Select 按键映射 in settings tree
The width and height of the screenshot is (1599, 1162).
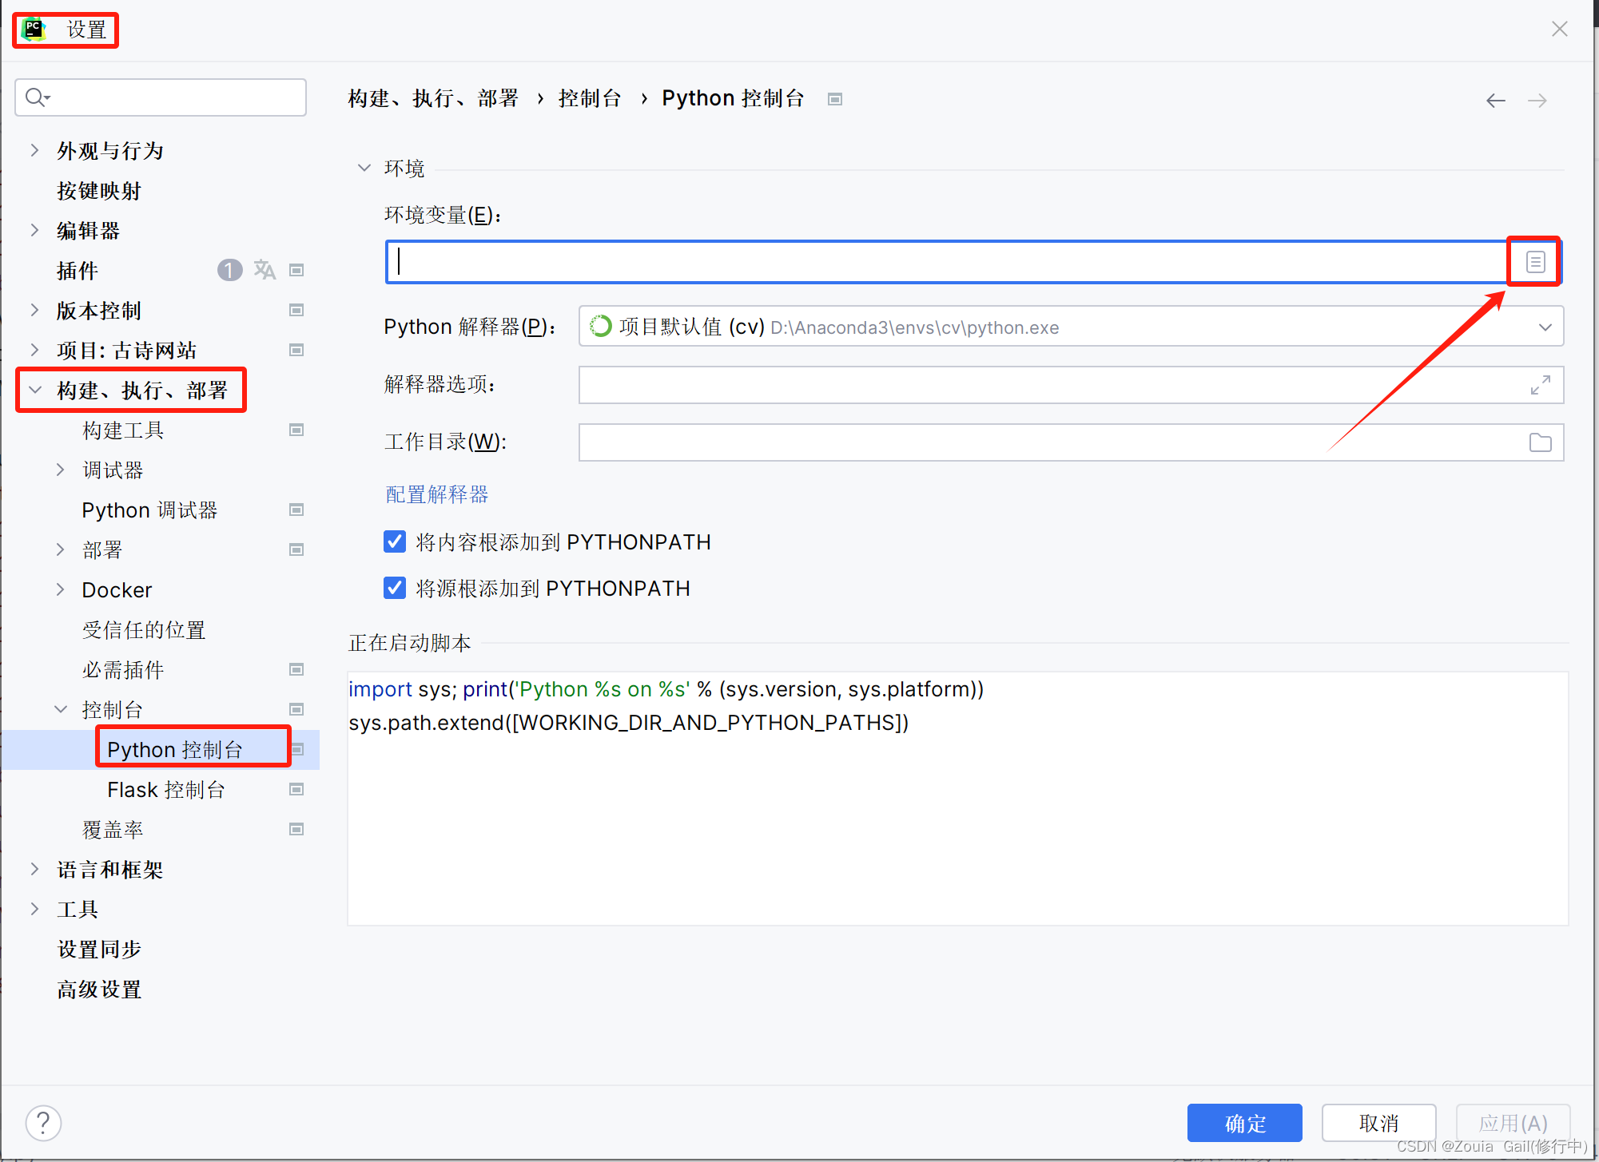click(99, 190)
